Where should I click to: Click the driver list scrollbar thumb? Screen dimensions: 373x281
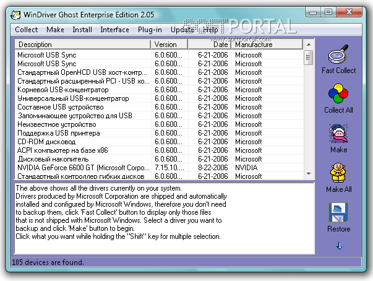click(x=309, y=58)
